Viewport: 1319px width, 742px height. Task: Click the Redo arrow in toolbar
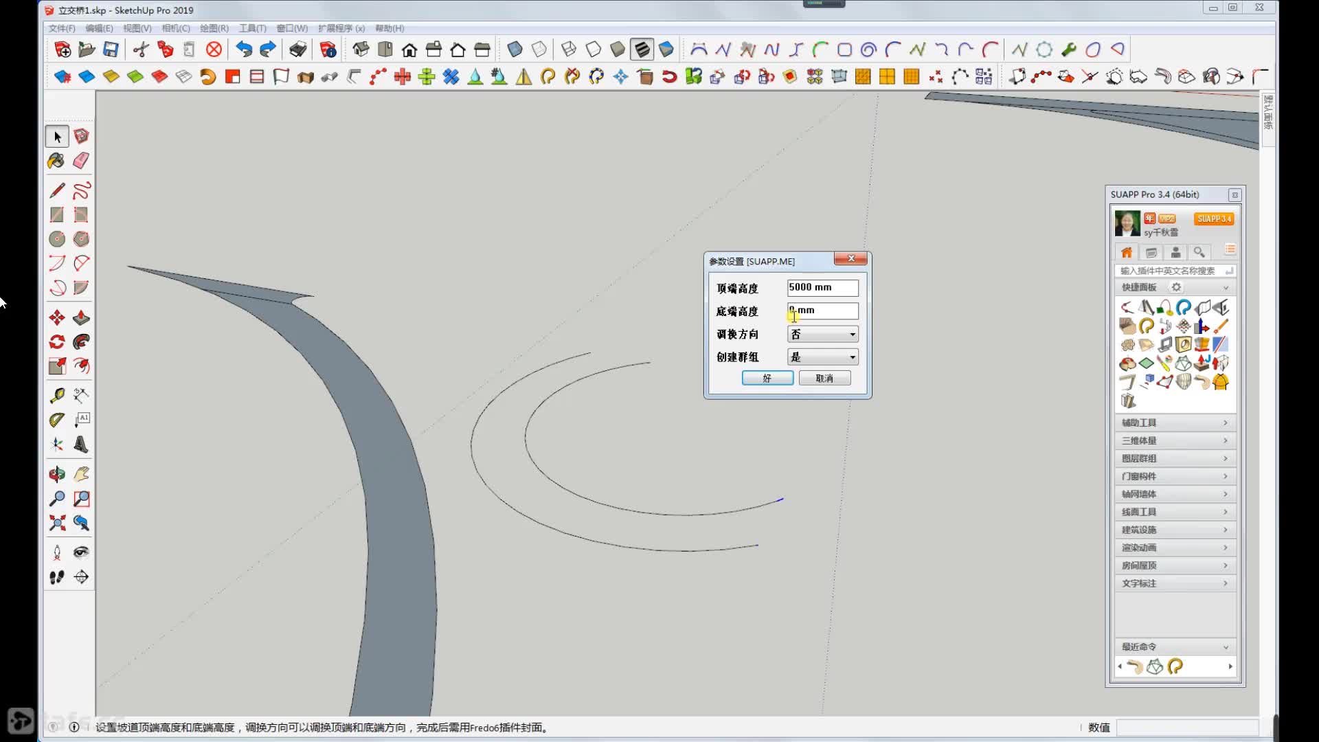point(268,49)
